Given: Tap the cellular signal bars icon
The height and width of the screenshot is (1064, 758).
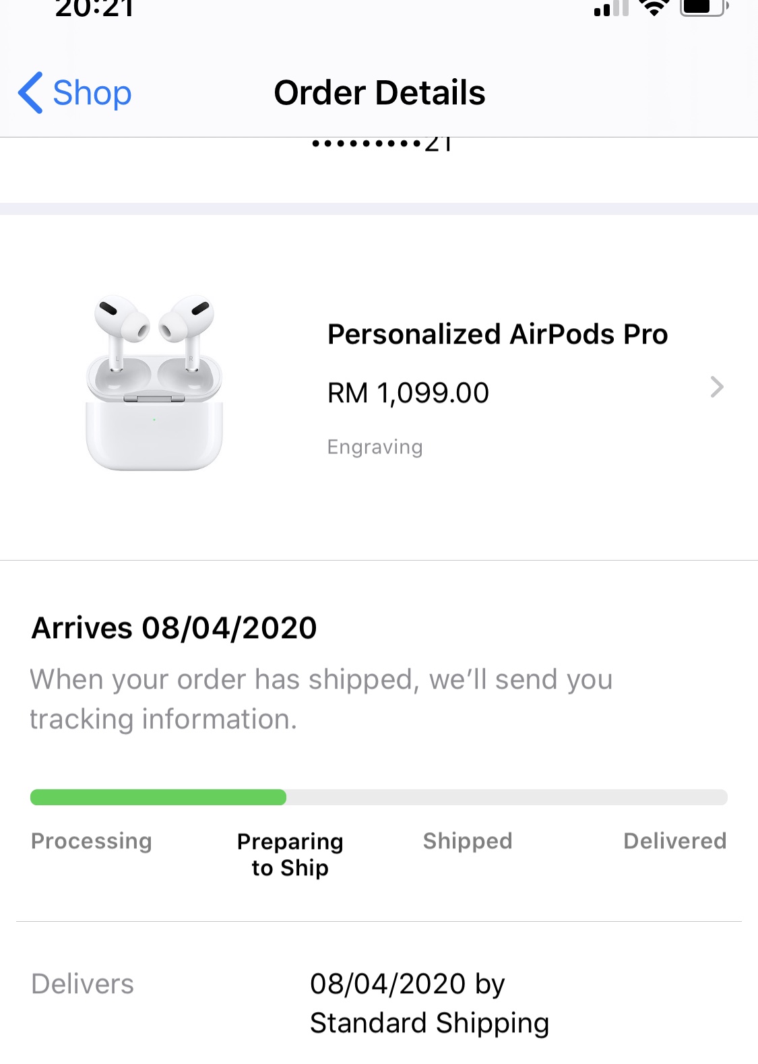Looking at the screenshot, I should [611, 8].
